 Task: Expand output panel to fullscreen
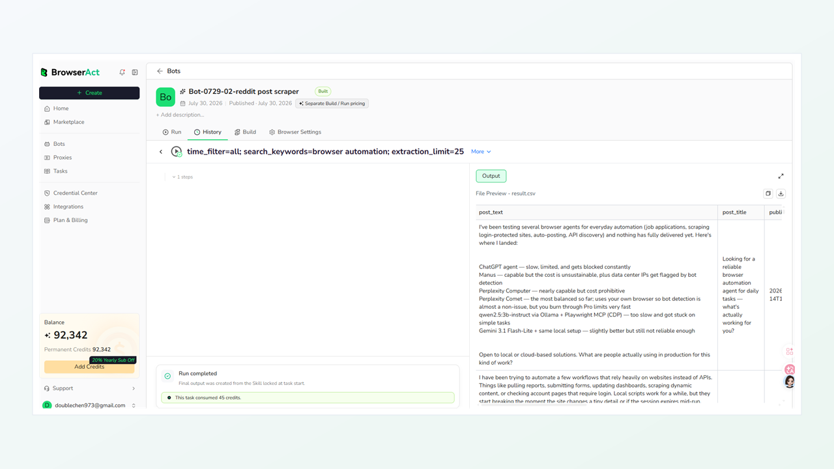click(x=781, y=176)
